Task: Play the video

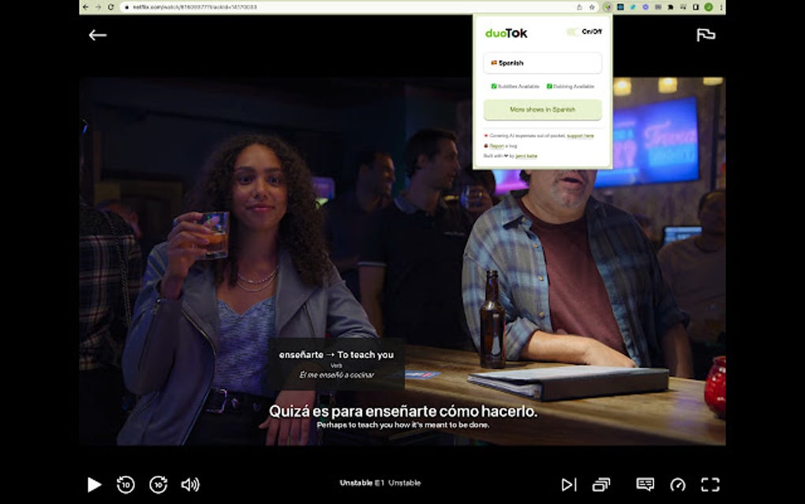Action: point(94,484)
